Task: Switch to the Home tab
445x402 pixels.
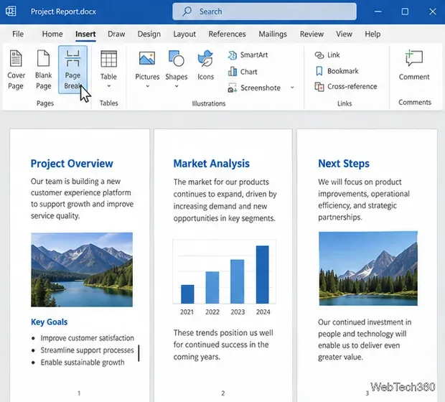Action: [52, 34]
